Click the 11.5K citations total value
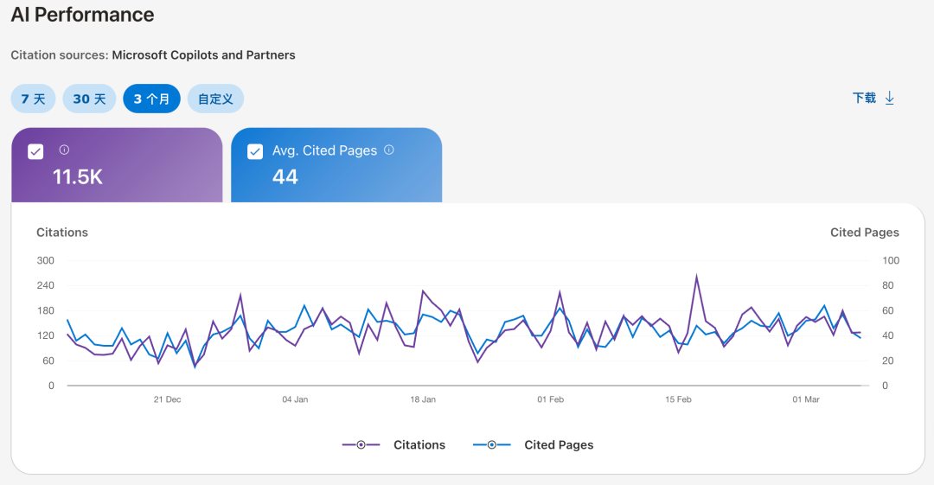This screenshot has height=485, width=934. click(78, 177)
